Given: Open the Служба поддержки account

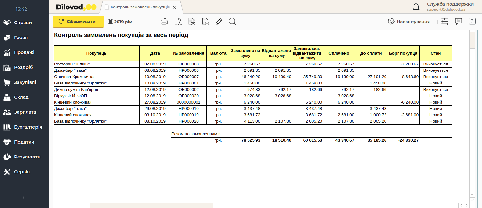Looking at the screenshot, I should coord(450,7).
